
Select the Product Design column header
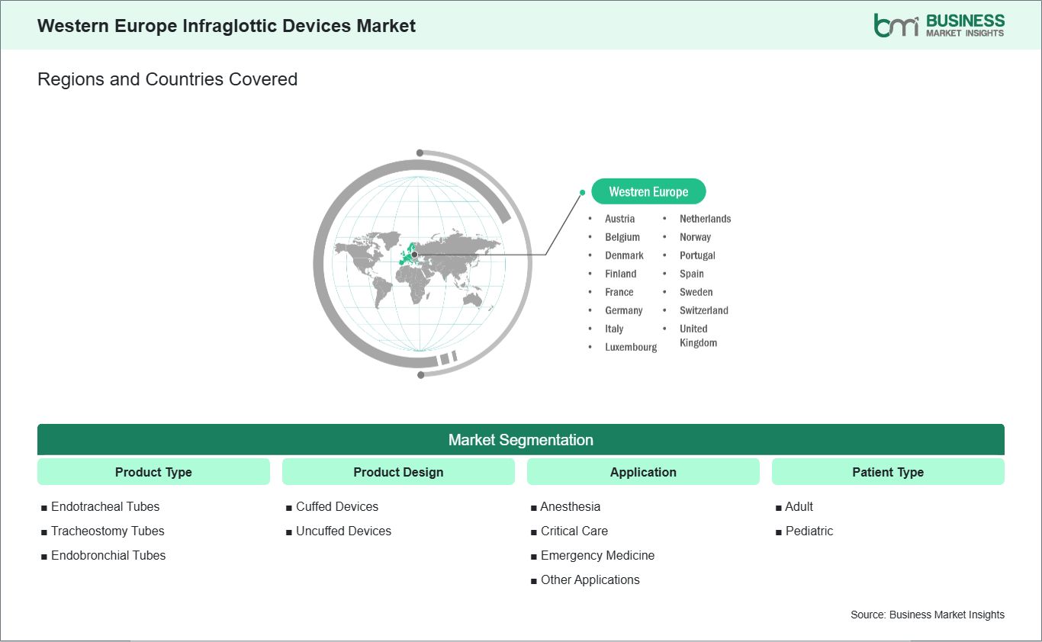398,472
